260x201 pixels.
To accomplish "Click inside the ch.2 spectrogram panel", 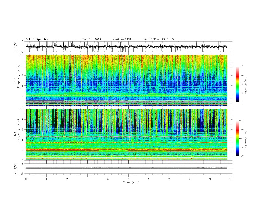I will pyautogui.click(x=126, y=135).
